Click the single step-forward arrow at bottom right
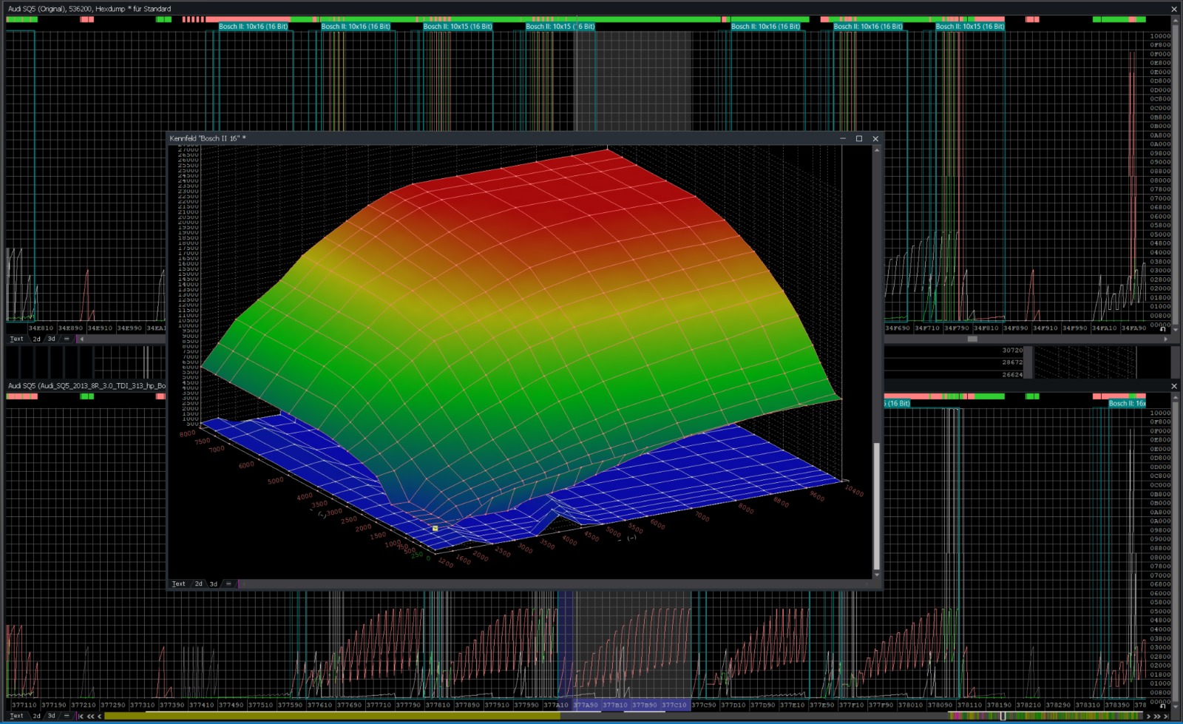The image size is (1183, 724). 1149,716
